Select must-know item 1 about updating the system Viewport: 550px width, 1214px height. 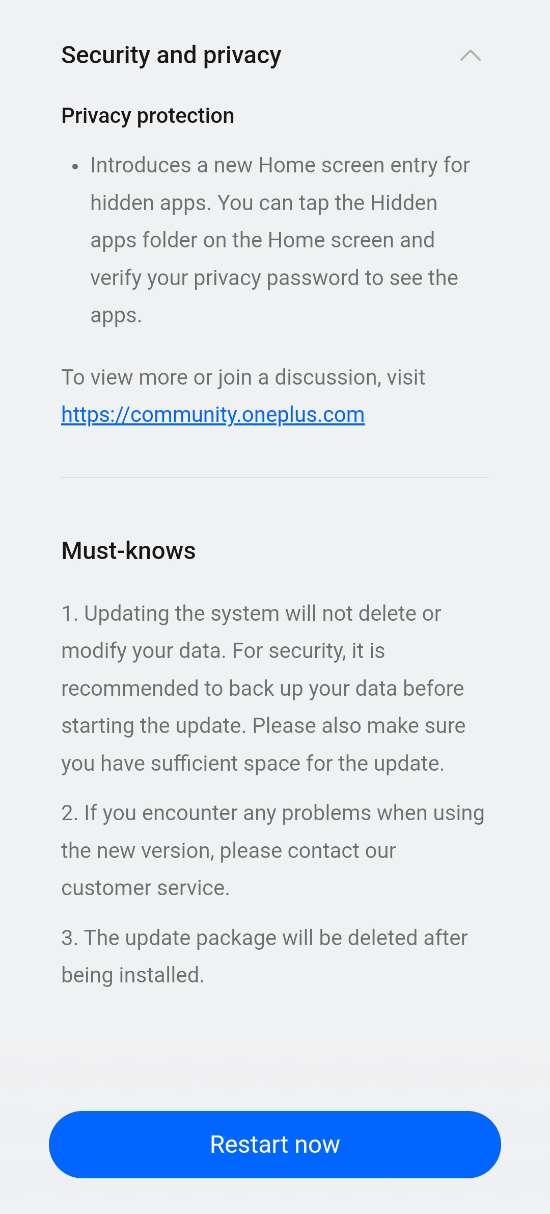[x=263, y=689]
